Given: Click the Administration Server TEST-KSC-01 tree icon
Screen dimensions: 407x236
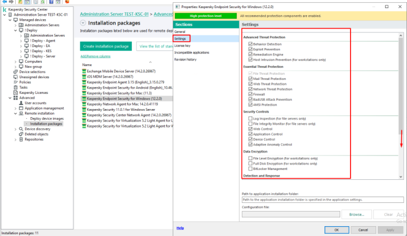Looking at the screenshot, I should (10, 14).
